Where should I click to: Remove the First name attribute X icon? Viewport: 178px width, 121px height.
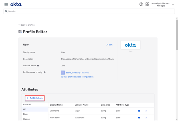[146, 118]
